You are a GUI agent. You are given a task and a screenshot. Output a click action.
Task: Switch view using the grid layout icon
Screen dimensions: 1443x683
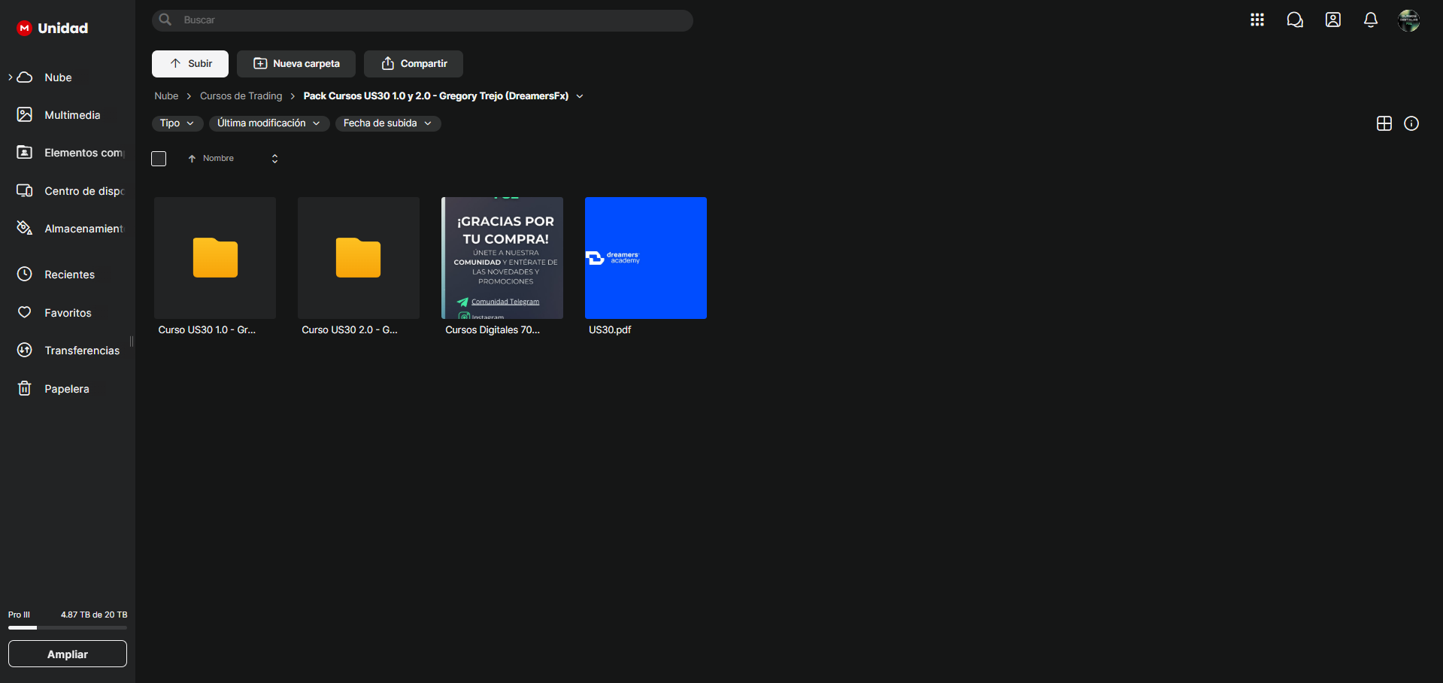1384,123
